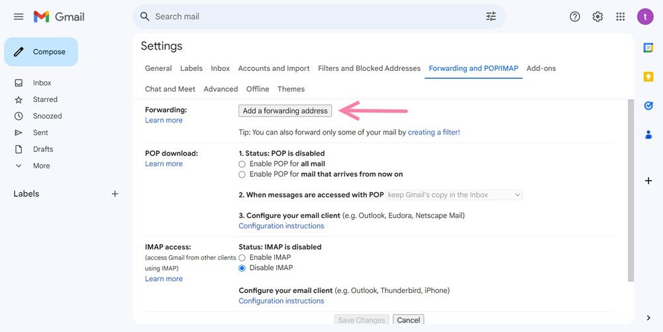This screenshot has height=332, width=663.
Task: Create a new label with plus icon
Action: coord(115,194)
